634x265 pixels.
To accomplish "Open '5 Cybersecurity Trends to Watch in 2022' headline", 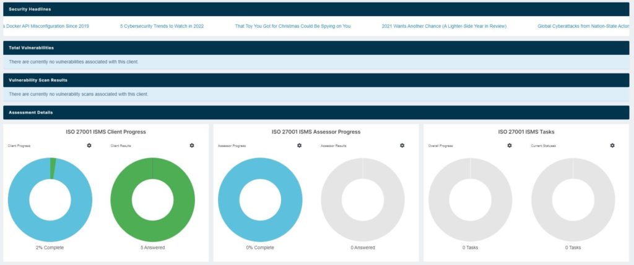I will pos(162,26).
